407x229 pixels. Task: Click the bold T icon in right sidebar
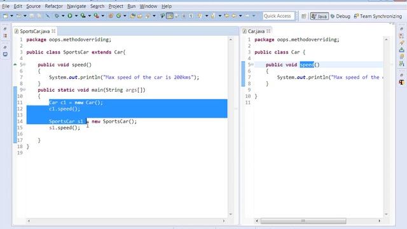pos(401,82)
